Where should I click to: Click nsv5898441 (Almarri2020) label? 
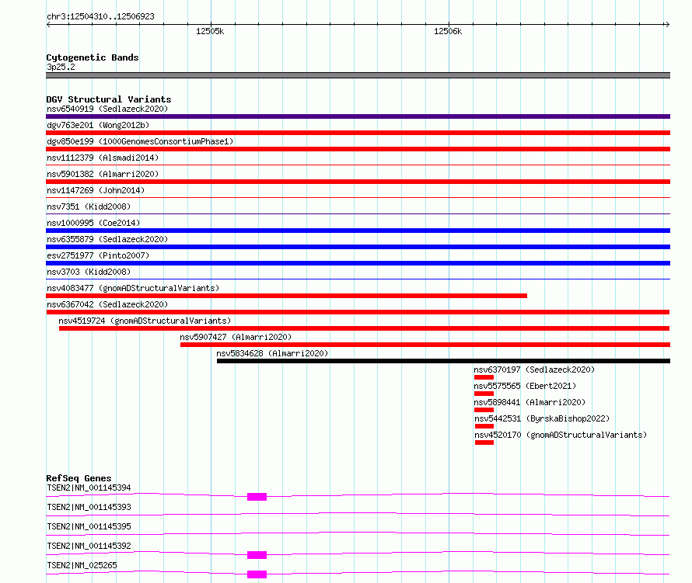[529, 402]
